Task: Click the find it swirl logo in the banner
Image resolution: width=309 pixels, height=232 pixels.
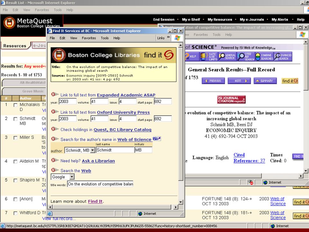Action: 169,55
